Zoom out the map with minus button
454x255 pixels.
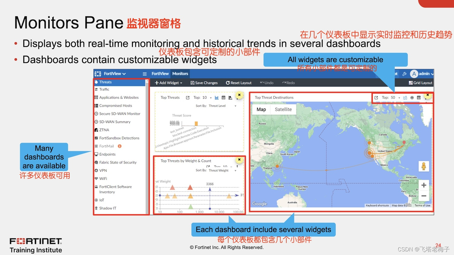click(x=424, y=196)
